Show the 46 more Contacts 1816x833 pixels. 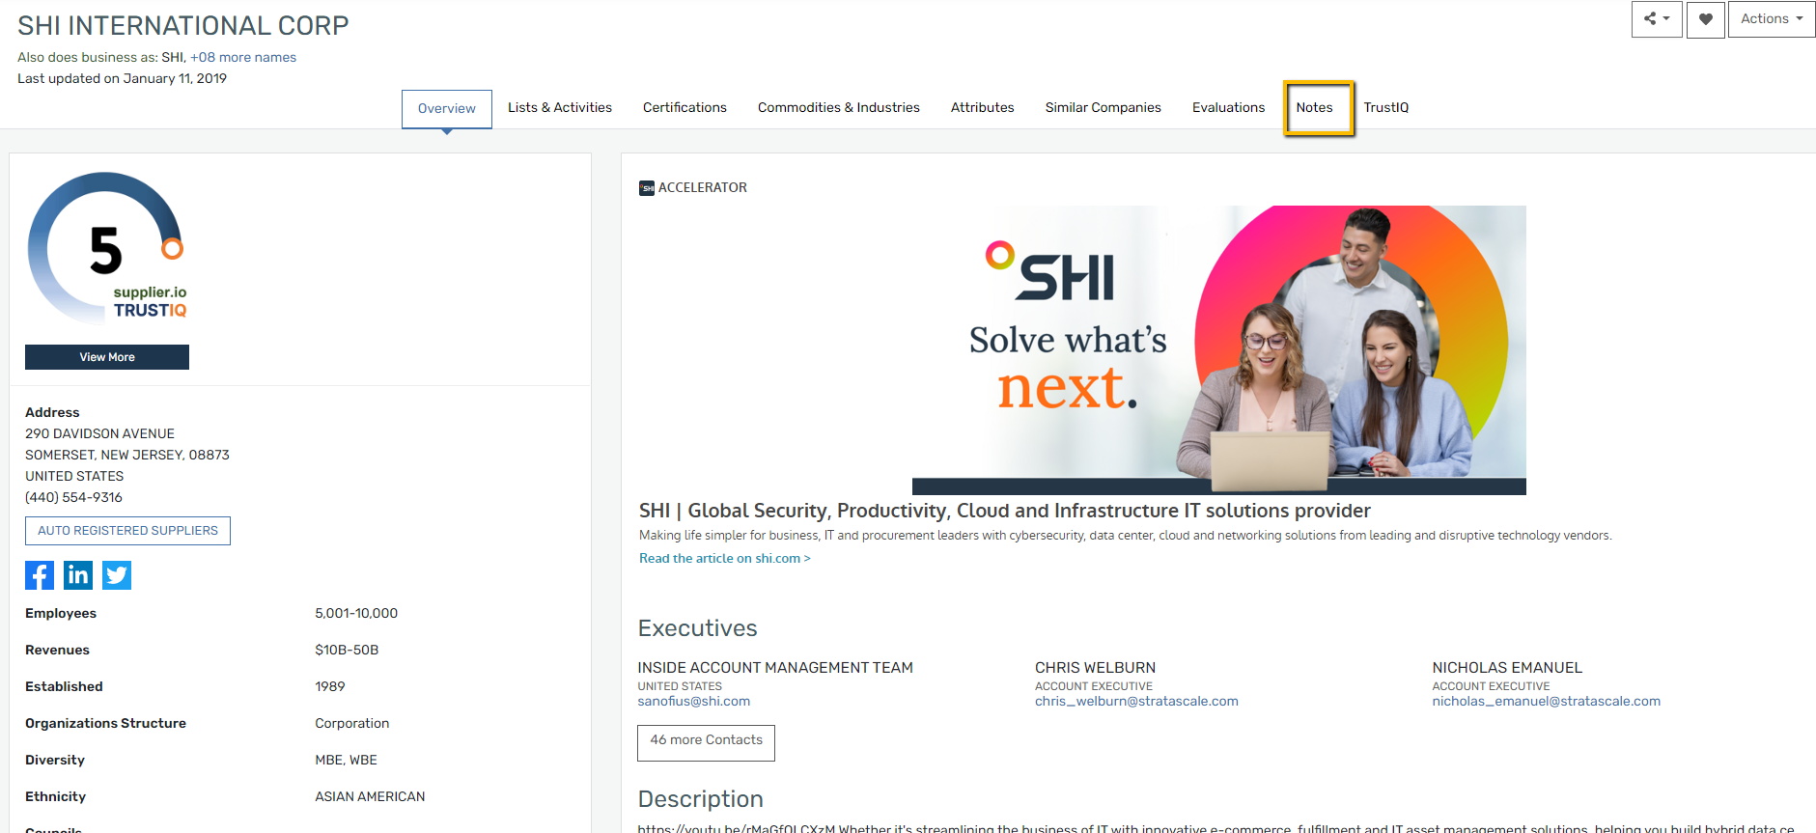click(x=706, y=742)
